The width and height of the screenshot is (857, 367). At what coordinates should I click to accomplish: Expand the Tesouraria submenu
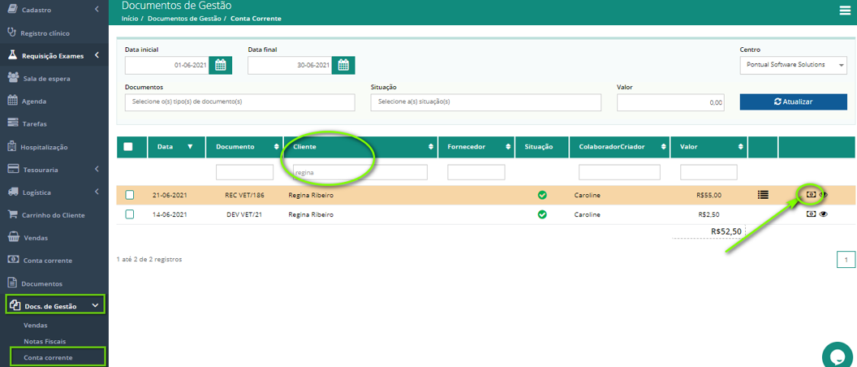pyautogui.click(x=54, y=170)
